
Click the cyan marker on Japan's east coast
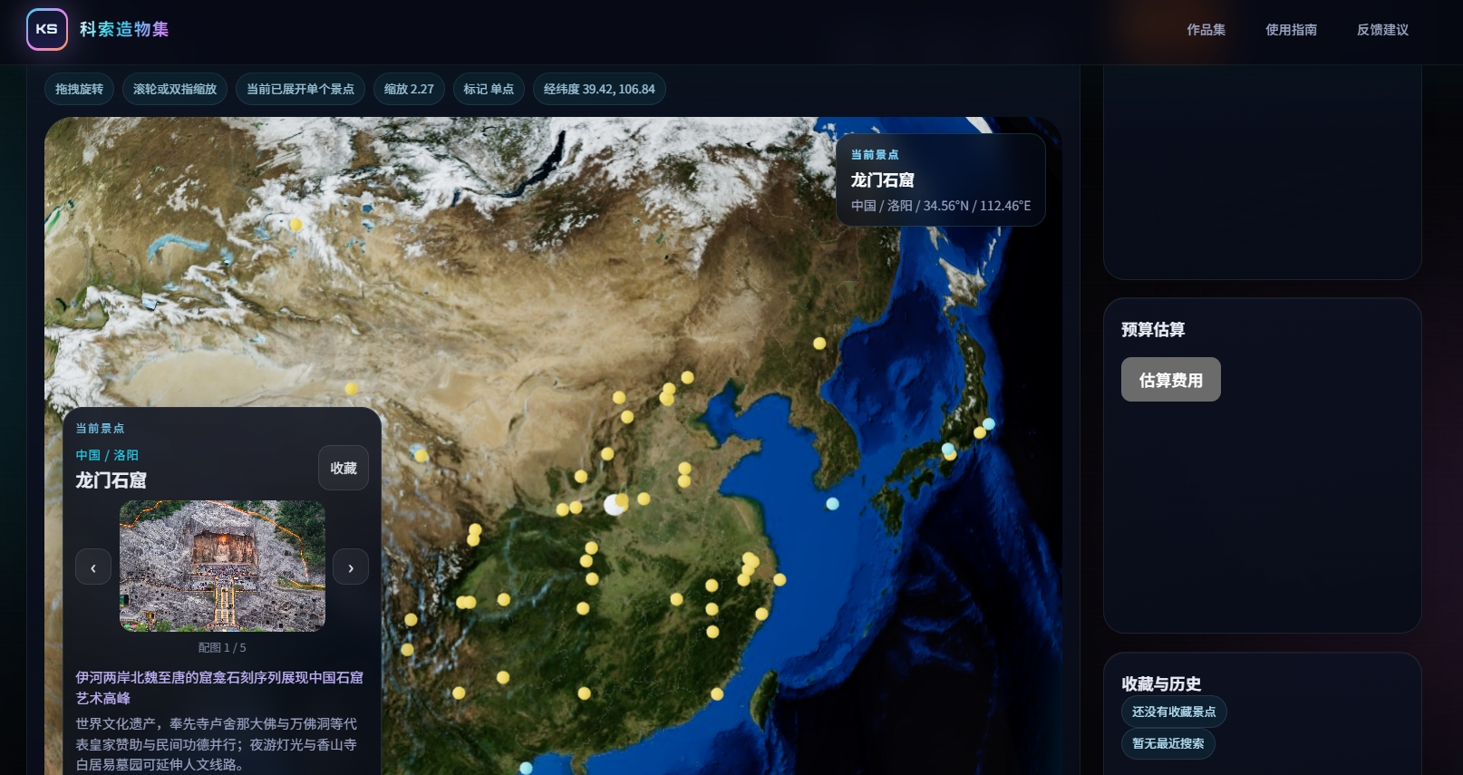(x=989, y=423)
